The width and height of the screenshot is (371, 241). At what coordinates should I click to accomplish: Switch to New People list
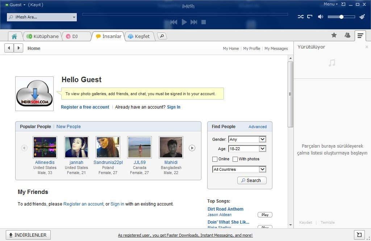tap(68, 126)
